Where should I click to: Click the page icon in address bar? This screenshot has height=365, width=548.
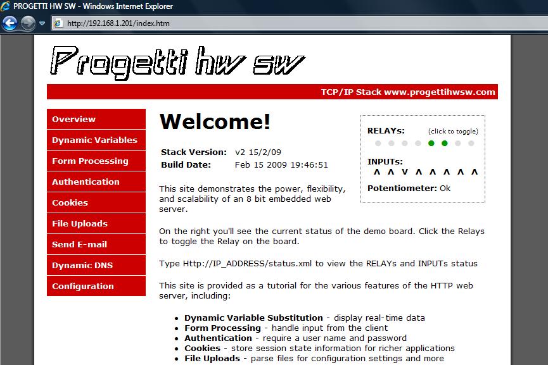coord(58,23)
